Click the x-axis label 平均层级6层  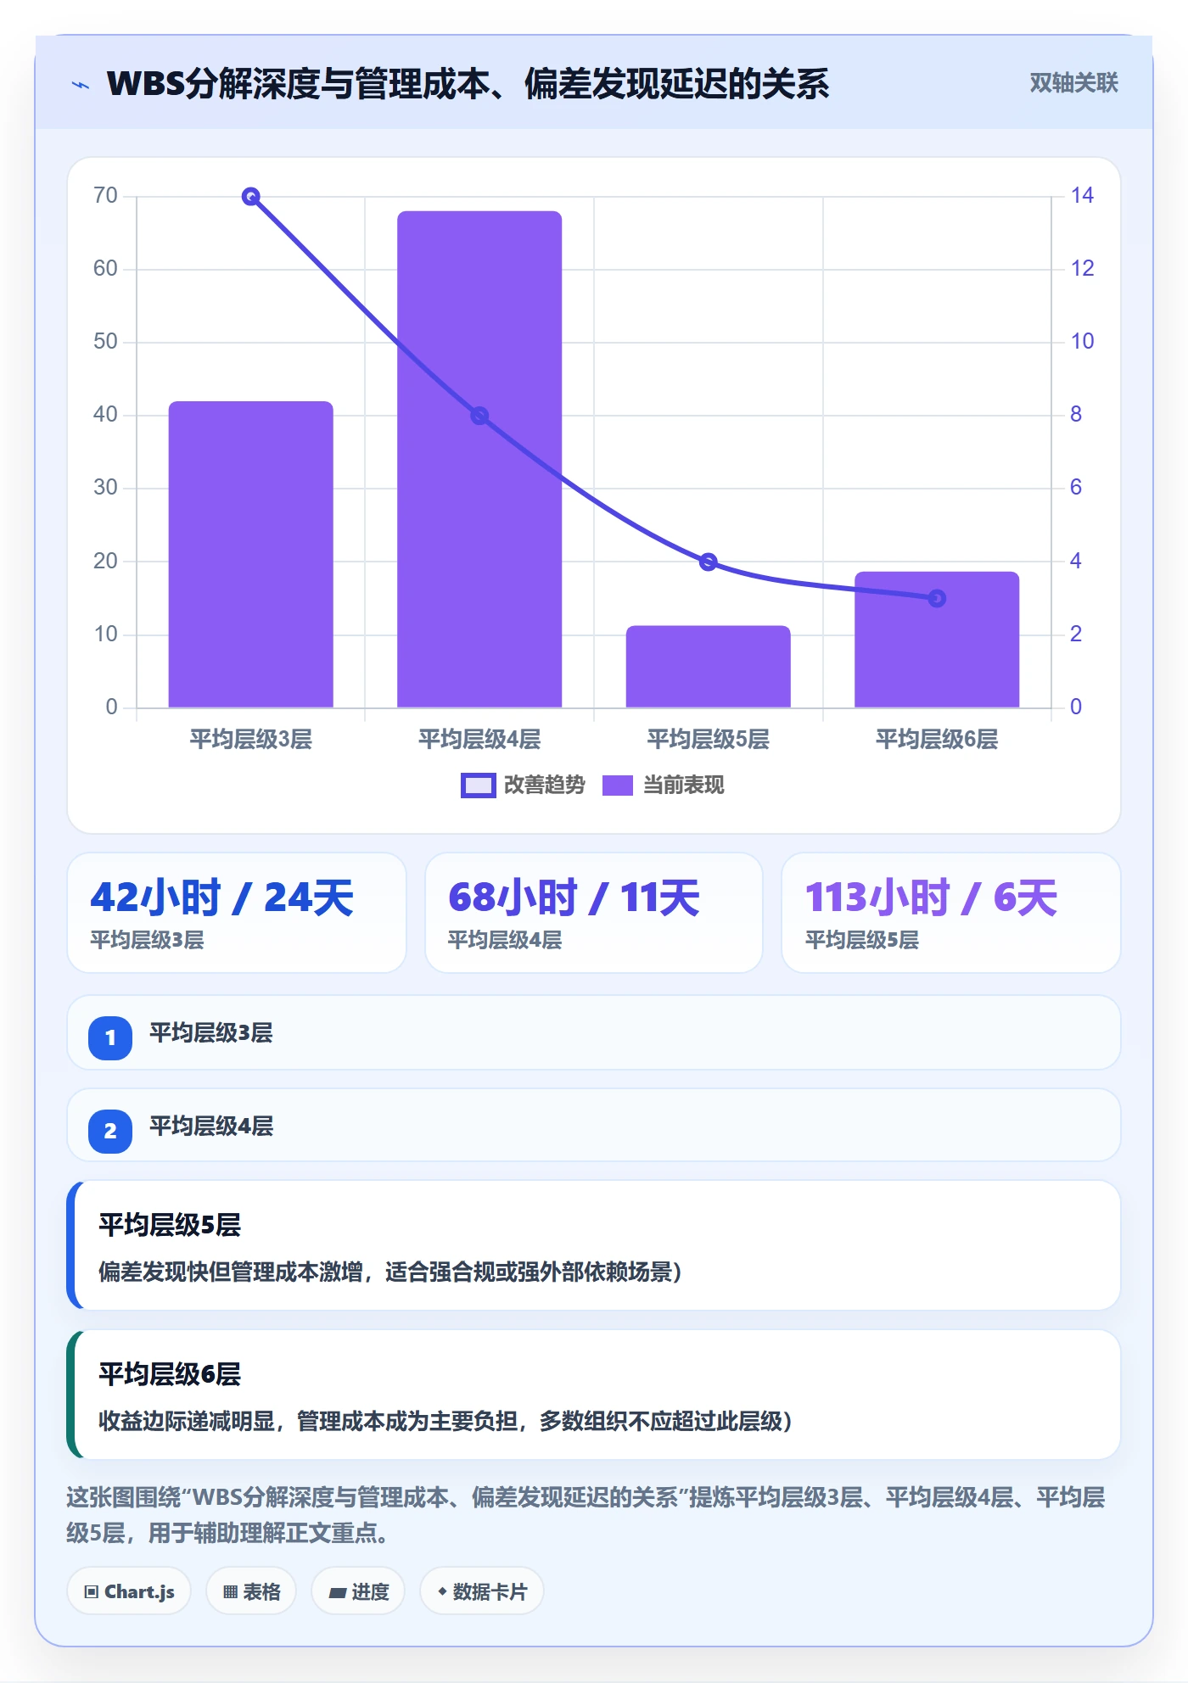coord(937,740)
